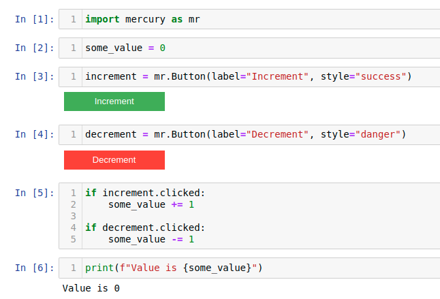Click the 'some_value += 1' line
The height and width of the screenshot is (299, 440).
(x=151, y=204)
